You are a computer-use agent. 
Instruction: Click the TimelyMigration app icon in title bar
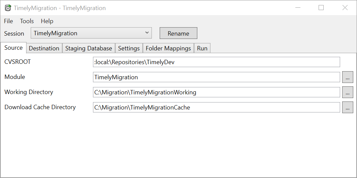[x=8, y=8]
